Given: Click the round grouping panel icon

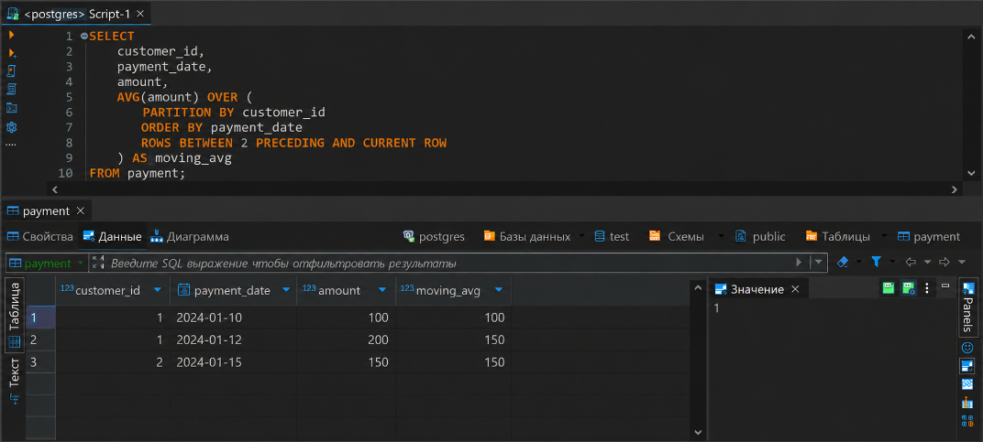Looking at the screenshot, I should (x=967, y=348).
